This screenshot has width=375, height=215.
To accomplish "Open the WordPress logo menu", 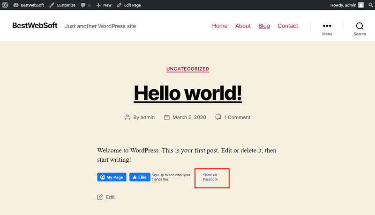I will (x=5, y=5).
